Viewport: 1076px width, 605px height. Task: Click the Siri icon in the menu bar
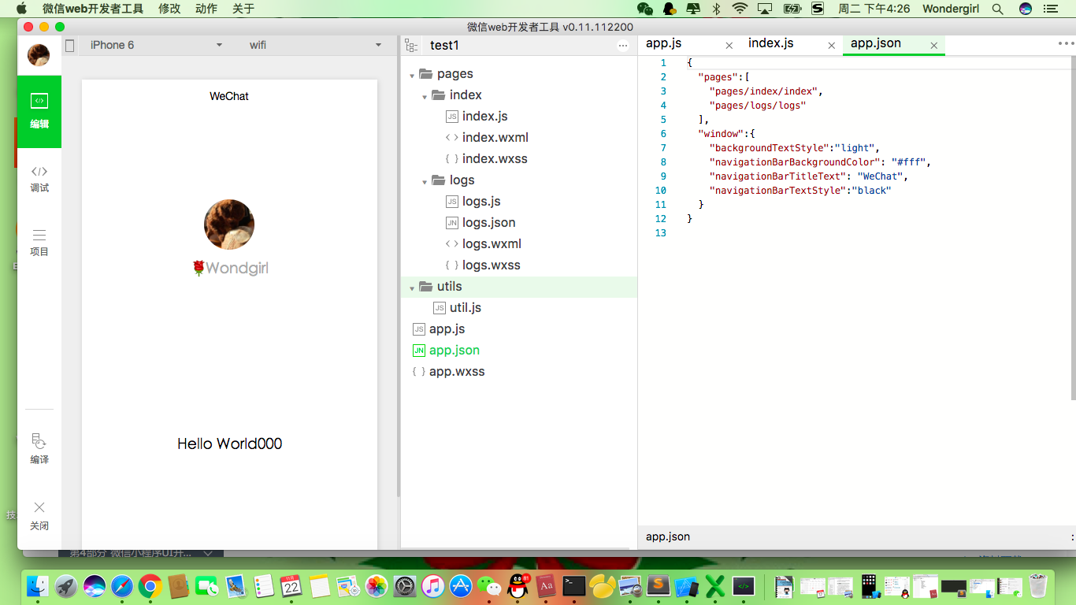tap(1026, 9)
